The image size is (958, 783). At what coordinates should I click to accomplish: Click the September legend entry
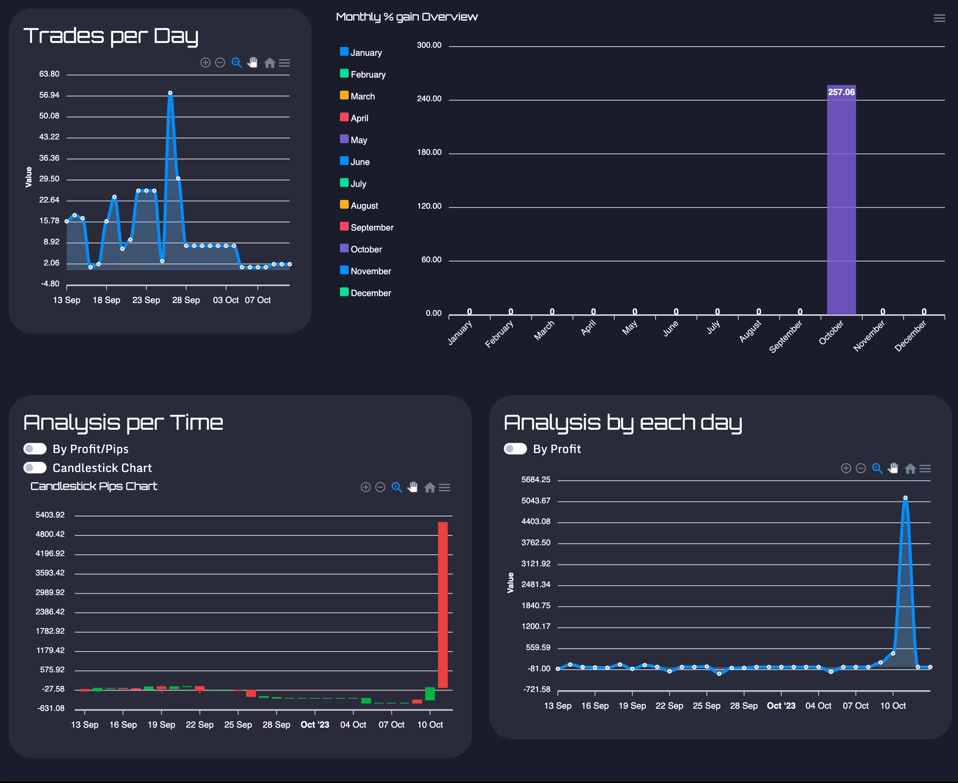pyautogui.click(x=367, y=227)
